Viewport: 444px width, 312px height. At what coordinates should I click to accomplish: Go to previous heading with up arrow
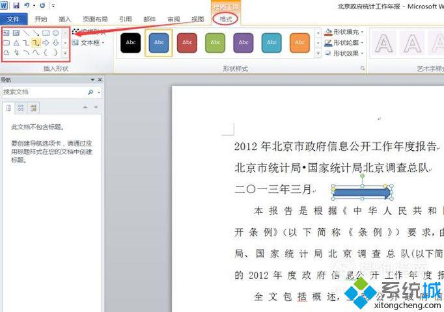point(85,107)
